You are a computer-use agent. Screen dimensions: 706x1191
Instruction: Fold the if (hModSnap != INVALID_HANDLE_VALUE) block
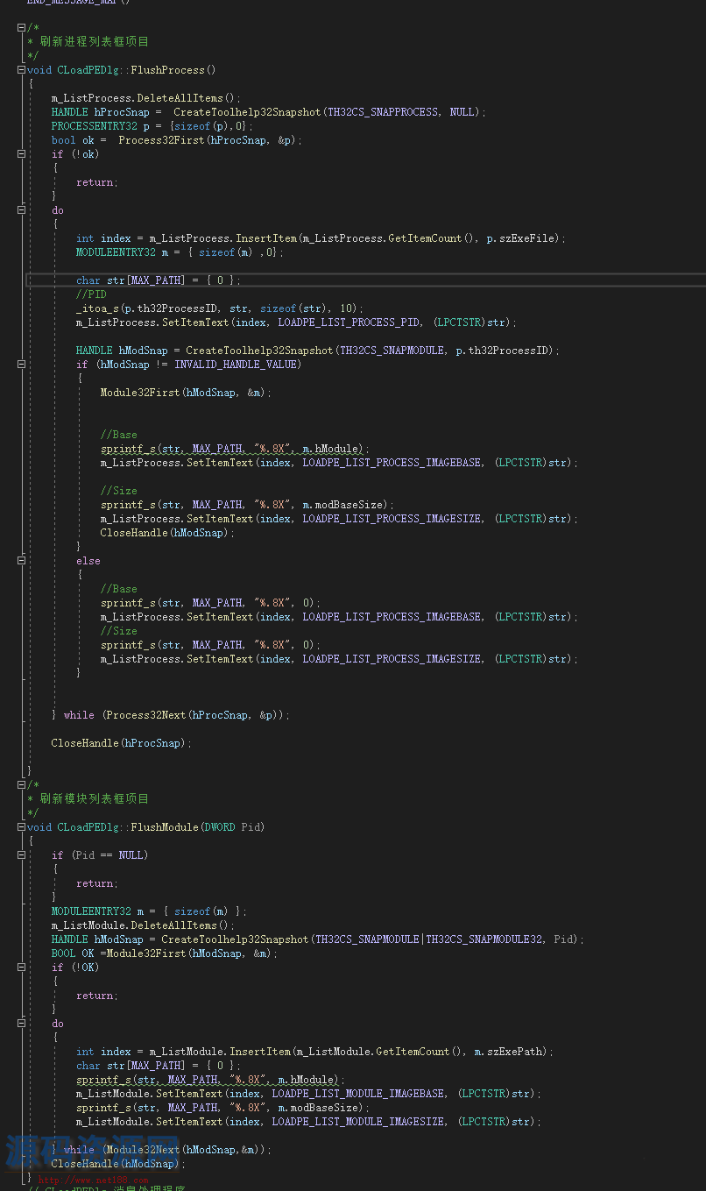tap(22, 365)
